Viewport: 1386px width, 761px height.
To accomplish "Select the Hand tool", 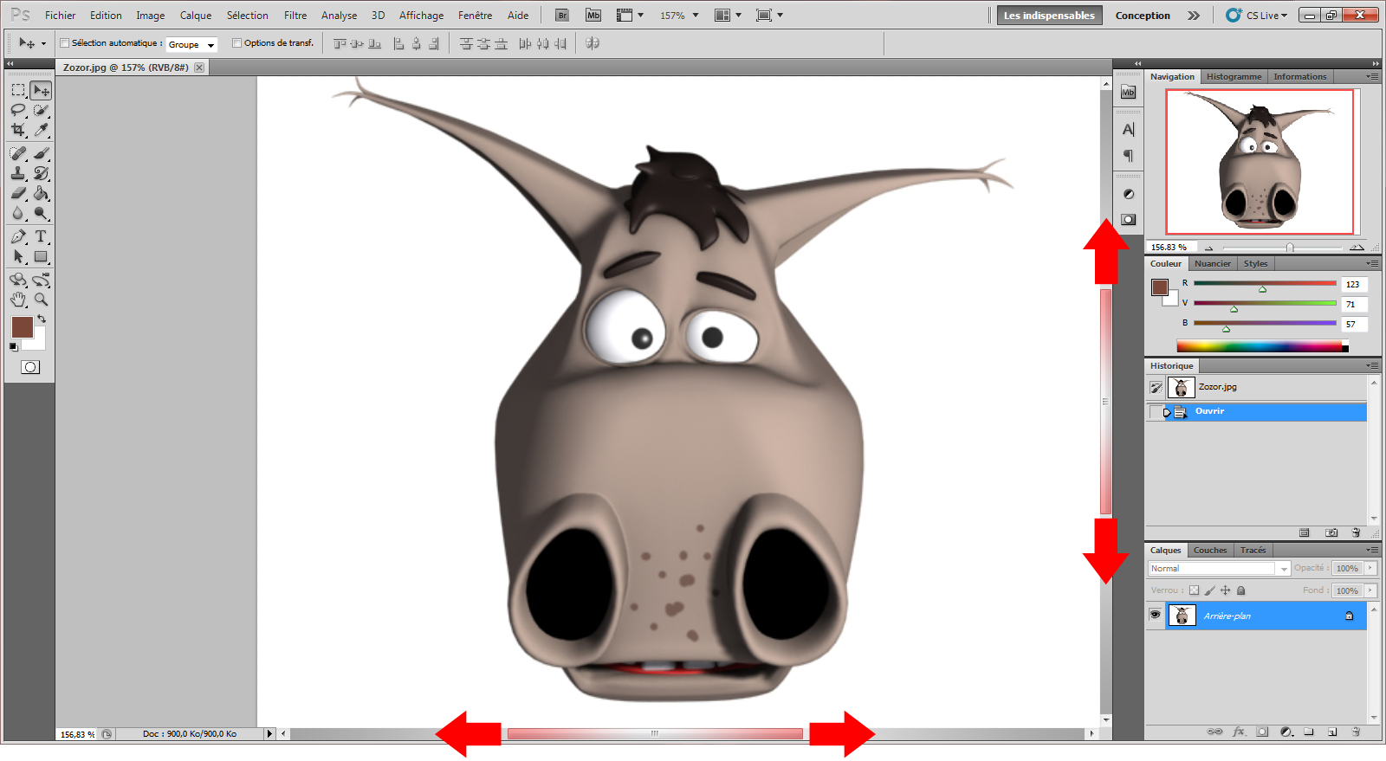I will (x=18, y=300).
